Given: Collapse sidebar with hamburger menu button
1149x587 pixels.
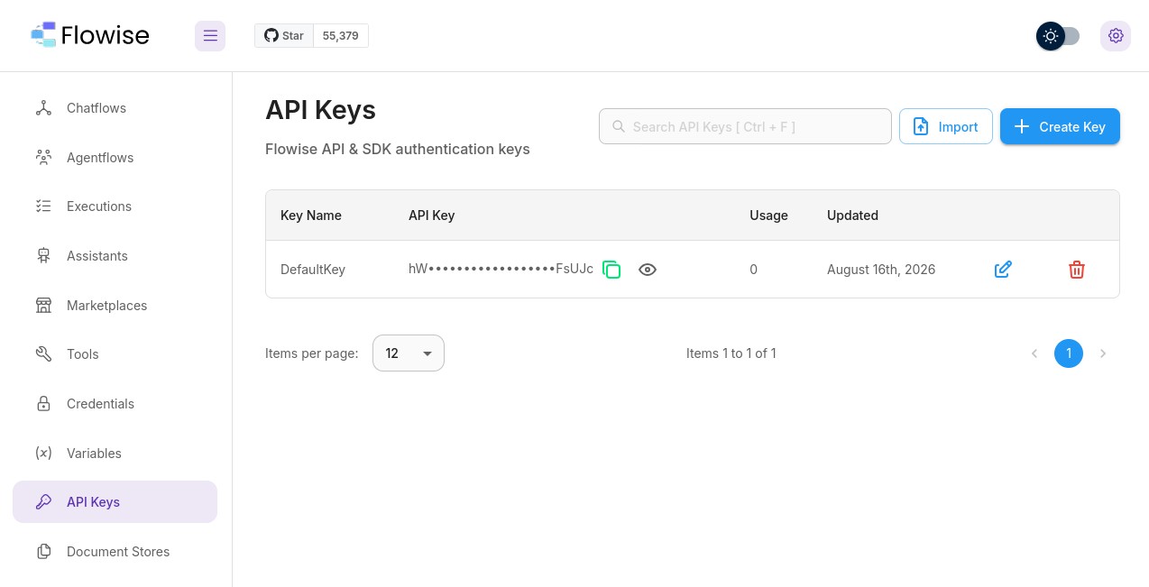Looking at the screenshot, I should coord(210,36).
